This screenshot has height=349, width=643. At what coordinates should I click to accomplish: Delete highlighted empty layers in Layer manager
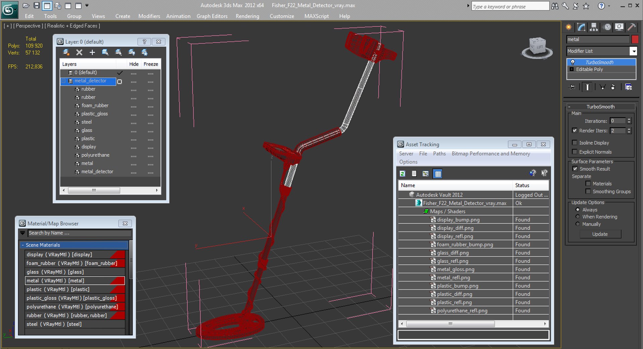79,52
